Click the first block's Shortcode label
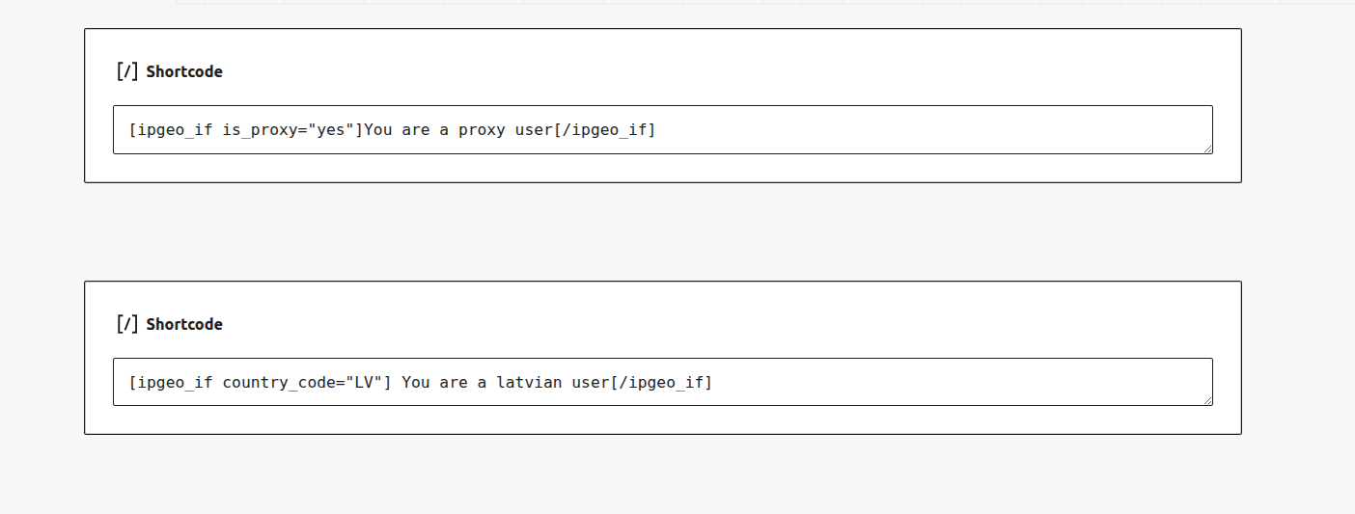Image resolution: width=1355 pixels, height=514 pixels. click(184, 72)
